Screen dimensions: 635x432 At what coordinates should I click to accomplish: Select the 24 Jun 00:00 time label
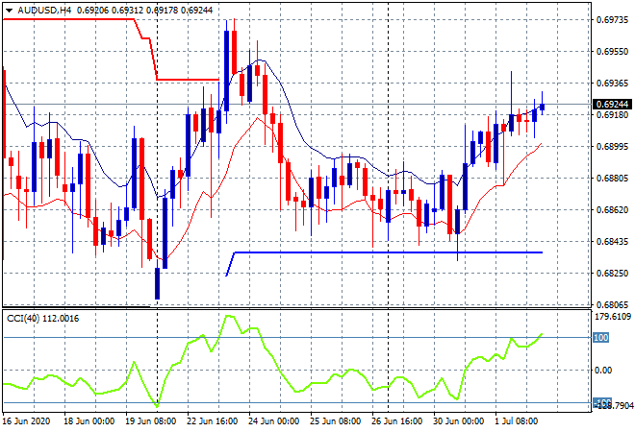coord(274,421)
